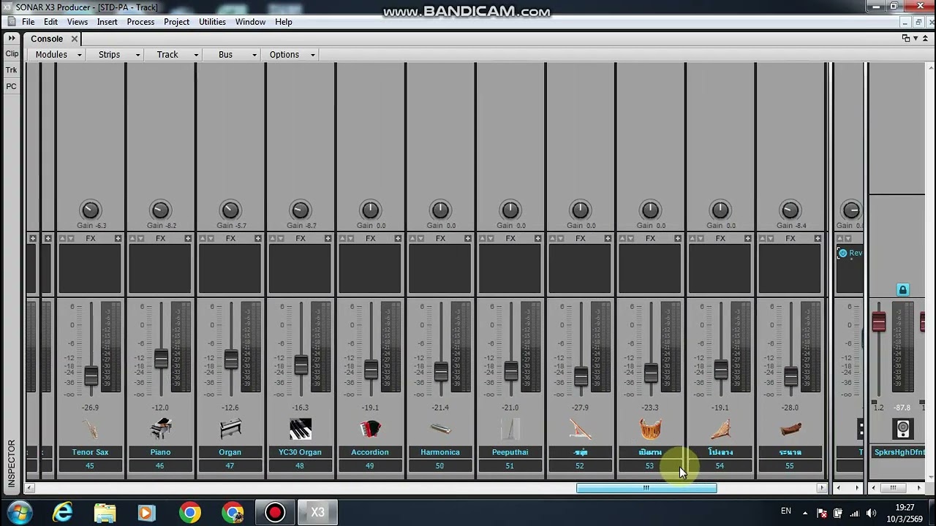Click the Harmonica track name label
This screenshot has height=526, width=936.
(x=440, y=452)
